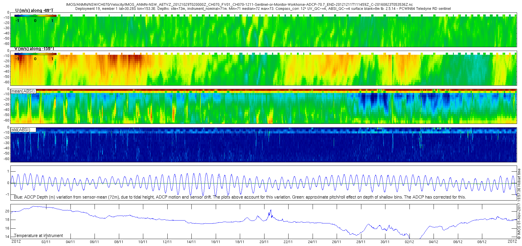This screenshot has width=522, height=246.
Task: Click the "22/11" date tick label
Action: click(x=288, y=242)
